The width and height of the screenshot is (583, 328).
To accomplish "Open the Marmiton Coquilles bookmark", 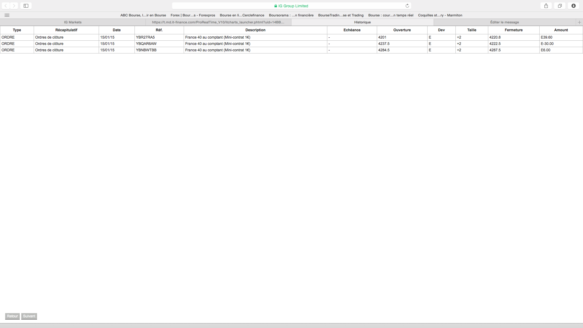I will point(440,15).
